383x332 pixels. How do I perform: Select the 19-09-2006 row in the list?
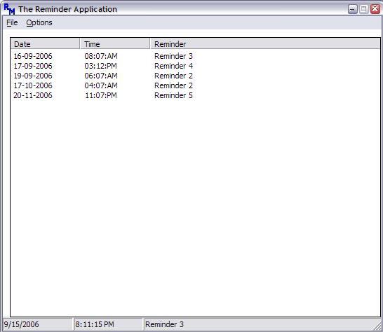pos(103,76)
